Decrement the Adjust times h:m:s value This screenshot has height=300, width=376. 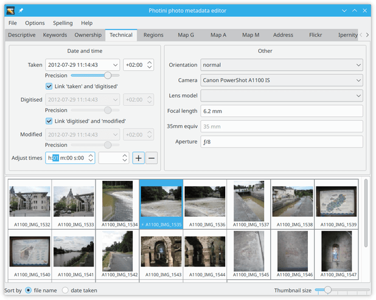point(91,160)
